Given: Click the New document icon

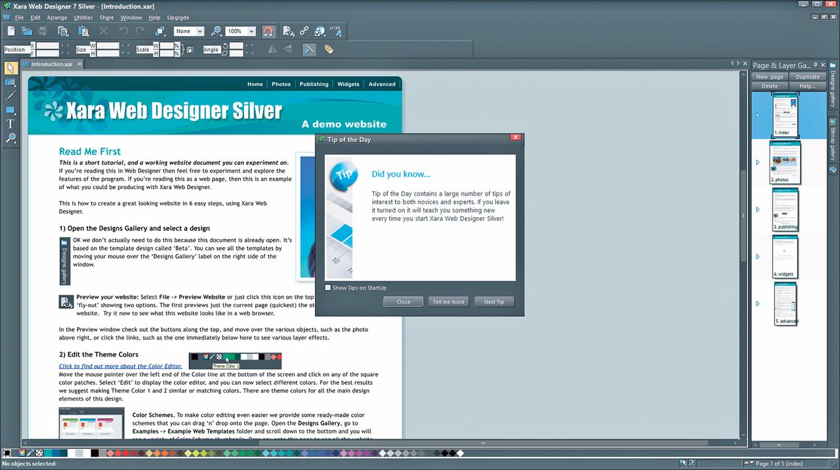Looking at the screenshot, I should coord(11,31).
